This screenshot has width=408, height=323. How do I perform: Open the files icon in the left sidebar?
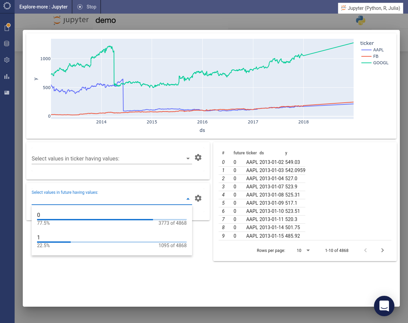click(x=7, y=28)
